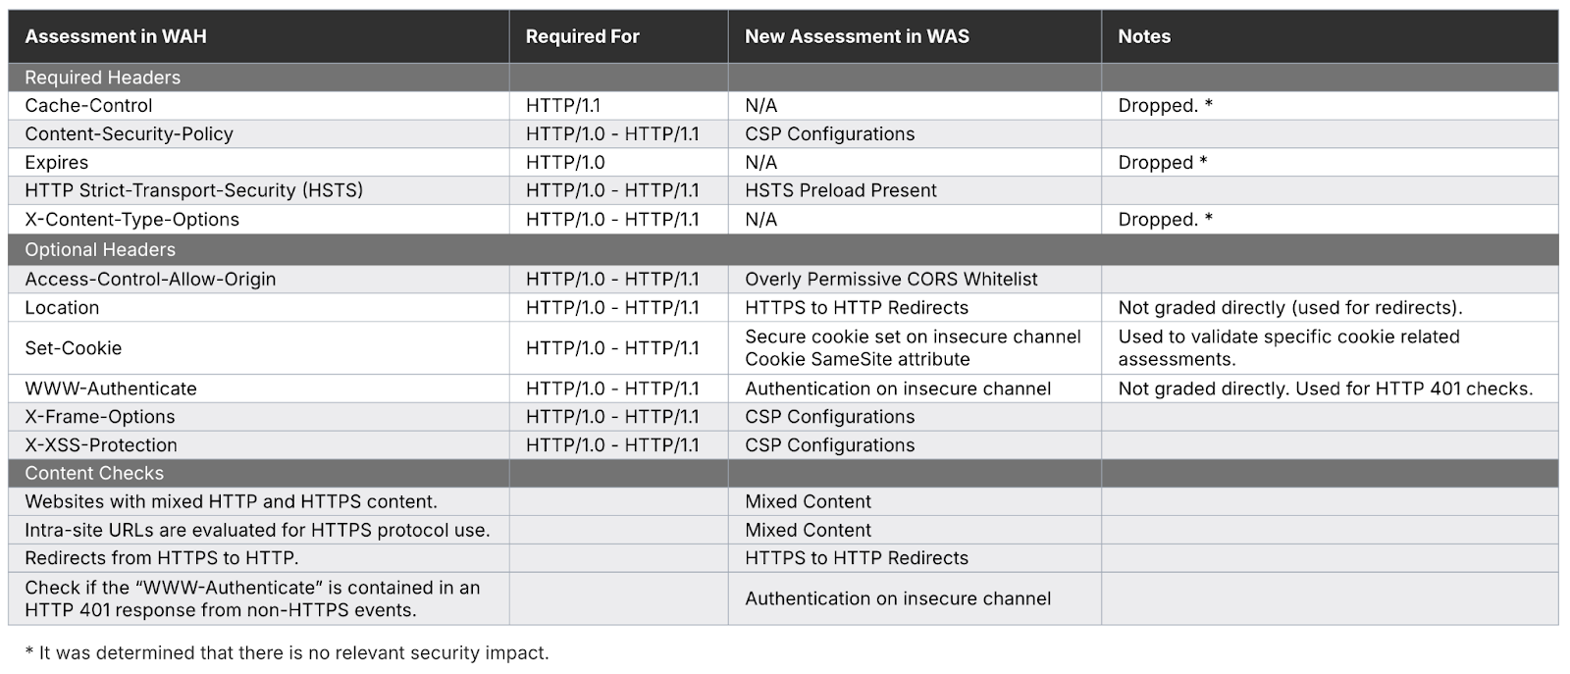Click the "Notes" column header
Screen dimensions: 1570x674
[x=1144, y=37]
